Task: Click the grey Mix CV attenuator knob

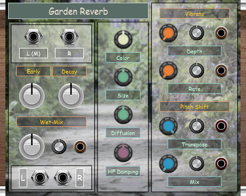Action: pyautogui.click(x=196, y=163)
